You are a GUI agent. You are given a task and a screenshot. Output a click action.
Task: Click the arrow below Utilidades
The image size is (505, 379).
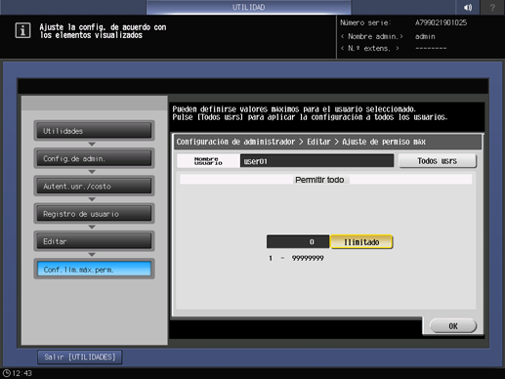click(x=92, y=144)
